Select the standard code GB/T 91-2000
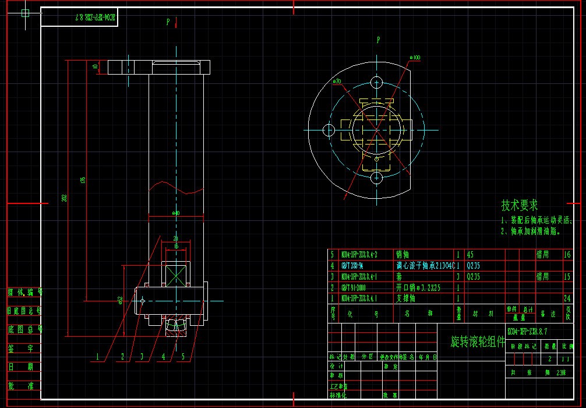 pyautogui.click(x=353, y=287)
